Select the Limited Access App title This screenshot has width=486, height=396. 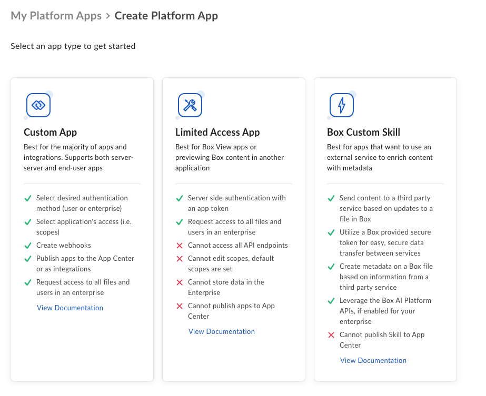click(217, 132)
